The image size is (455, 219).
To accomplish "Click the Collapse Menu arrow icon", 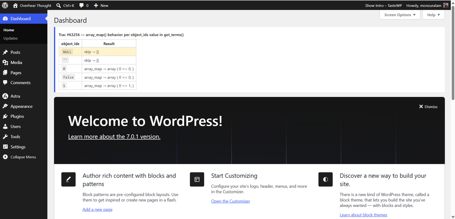I will pos(5,157).
